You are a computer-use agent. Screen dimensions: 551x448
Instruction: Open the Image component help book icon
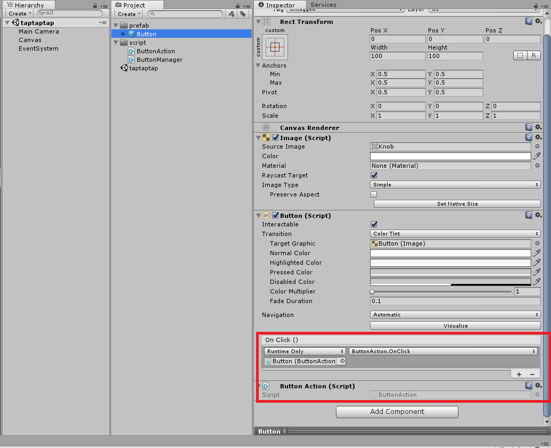(529, 138)
